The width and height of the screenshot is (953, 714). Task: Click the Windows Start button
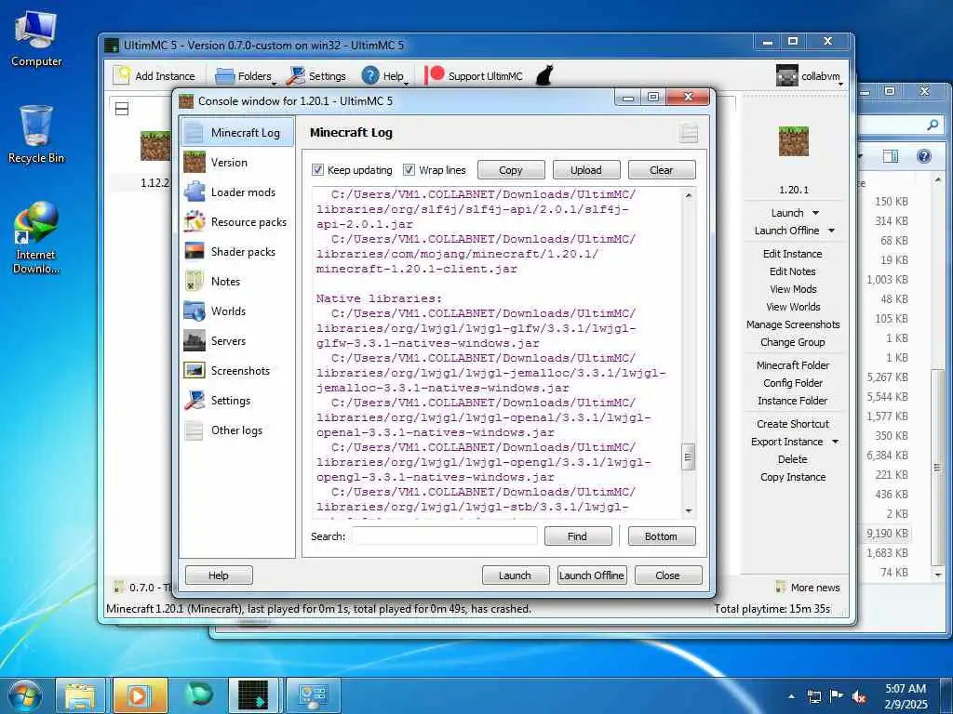[24, 695]
